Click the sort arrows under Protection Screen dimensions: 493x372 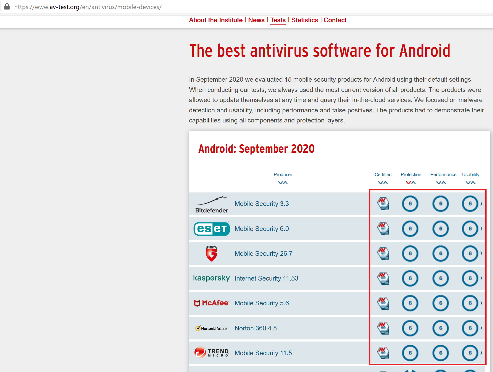pyautogui.click(x=411, y=183)
